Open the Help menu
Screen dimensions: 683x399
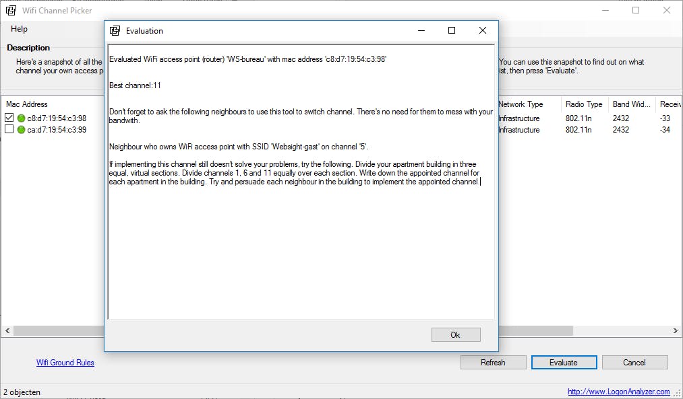(x=19, y=29)
